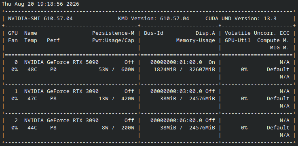The image size is (298, 146).
Task: Click the Temp column header
Action: (x=31, y=40)
